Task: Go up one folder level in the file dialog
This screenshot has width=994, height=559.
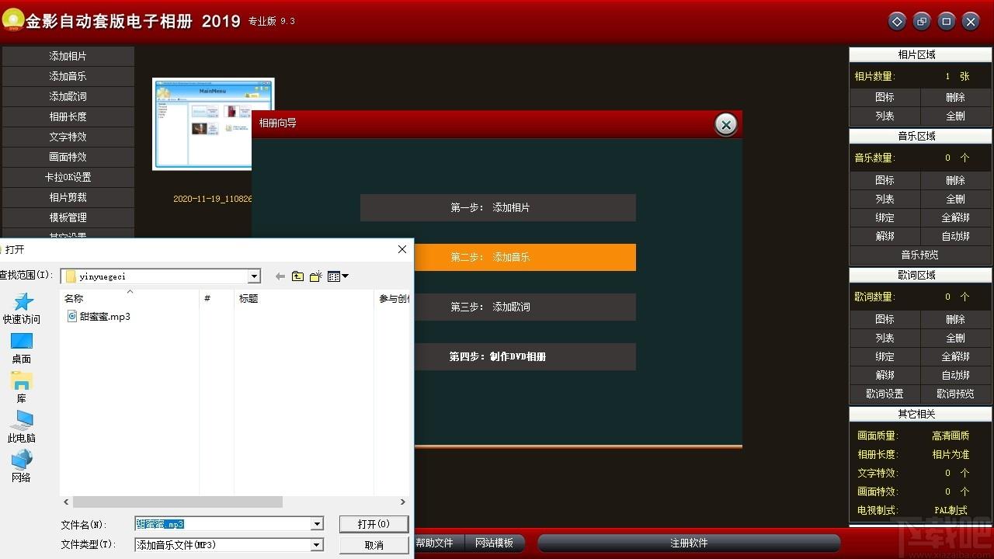Action: [x=297, y=276]
